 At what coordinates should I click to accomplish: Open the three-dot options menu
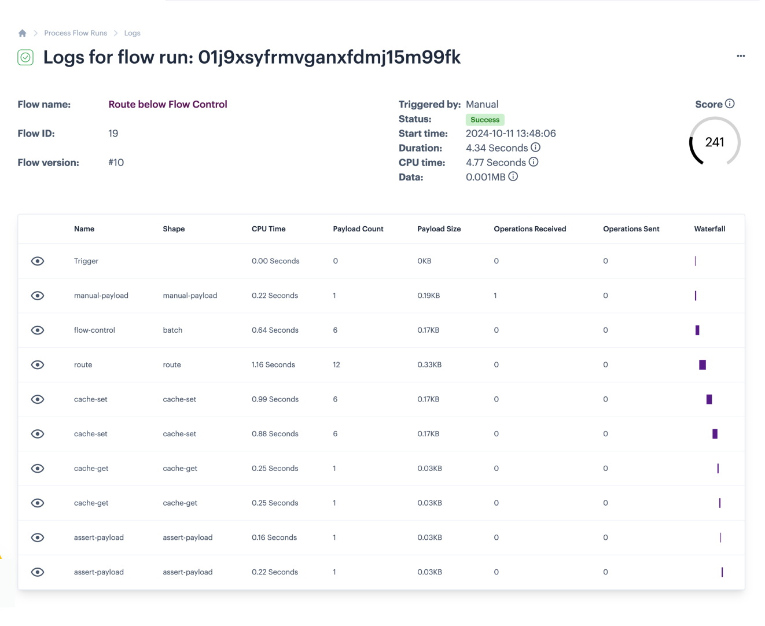(x=741, y=56)
